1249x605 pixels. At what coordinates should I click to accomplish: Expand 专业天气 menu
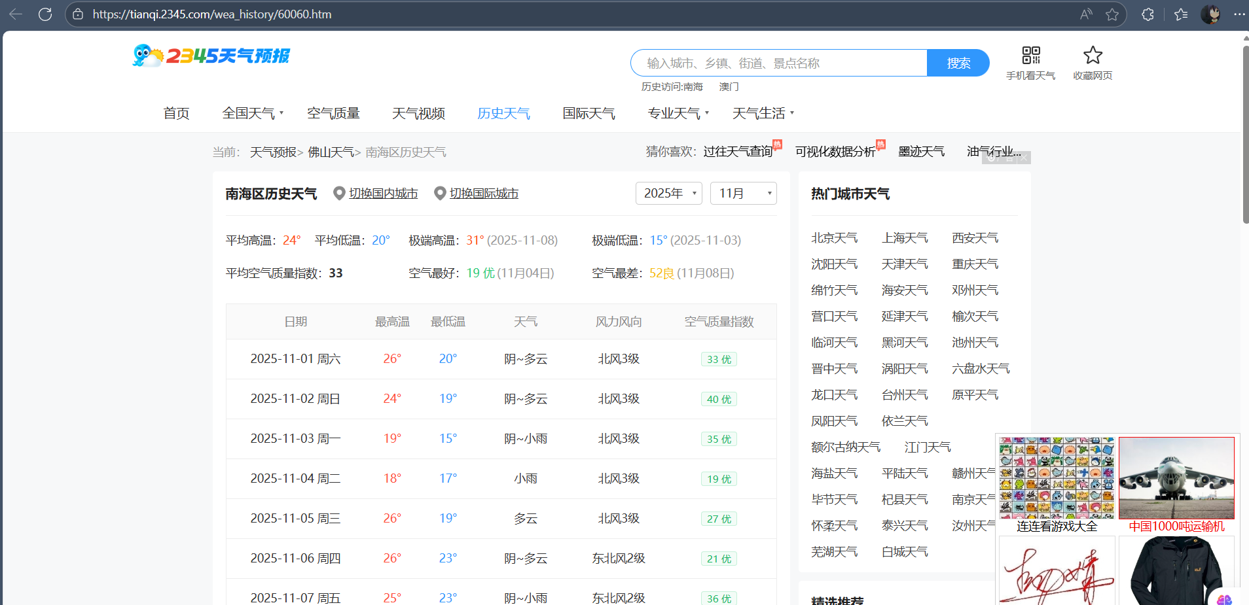[678, 113]
